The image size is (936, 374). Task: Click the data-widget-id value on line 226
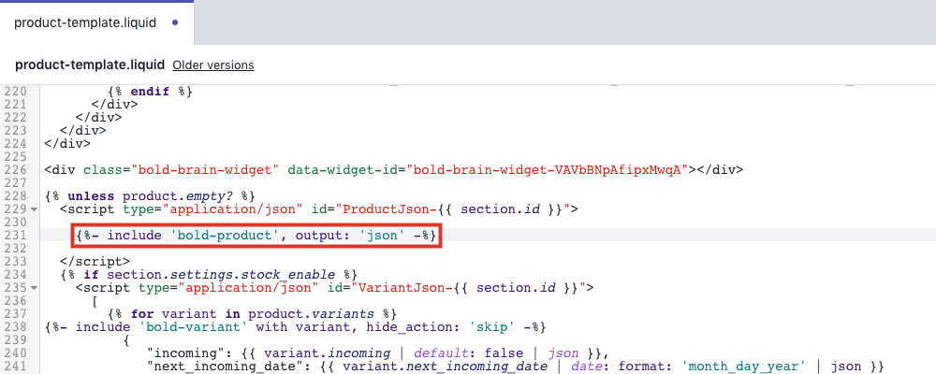pyautogui.click(x=548, y=170)
